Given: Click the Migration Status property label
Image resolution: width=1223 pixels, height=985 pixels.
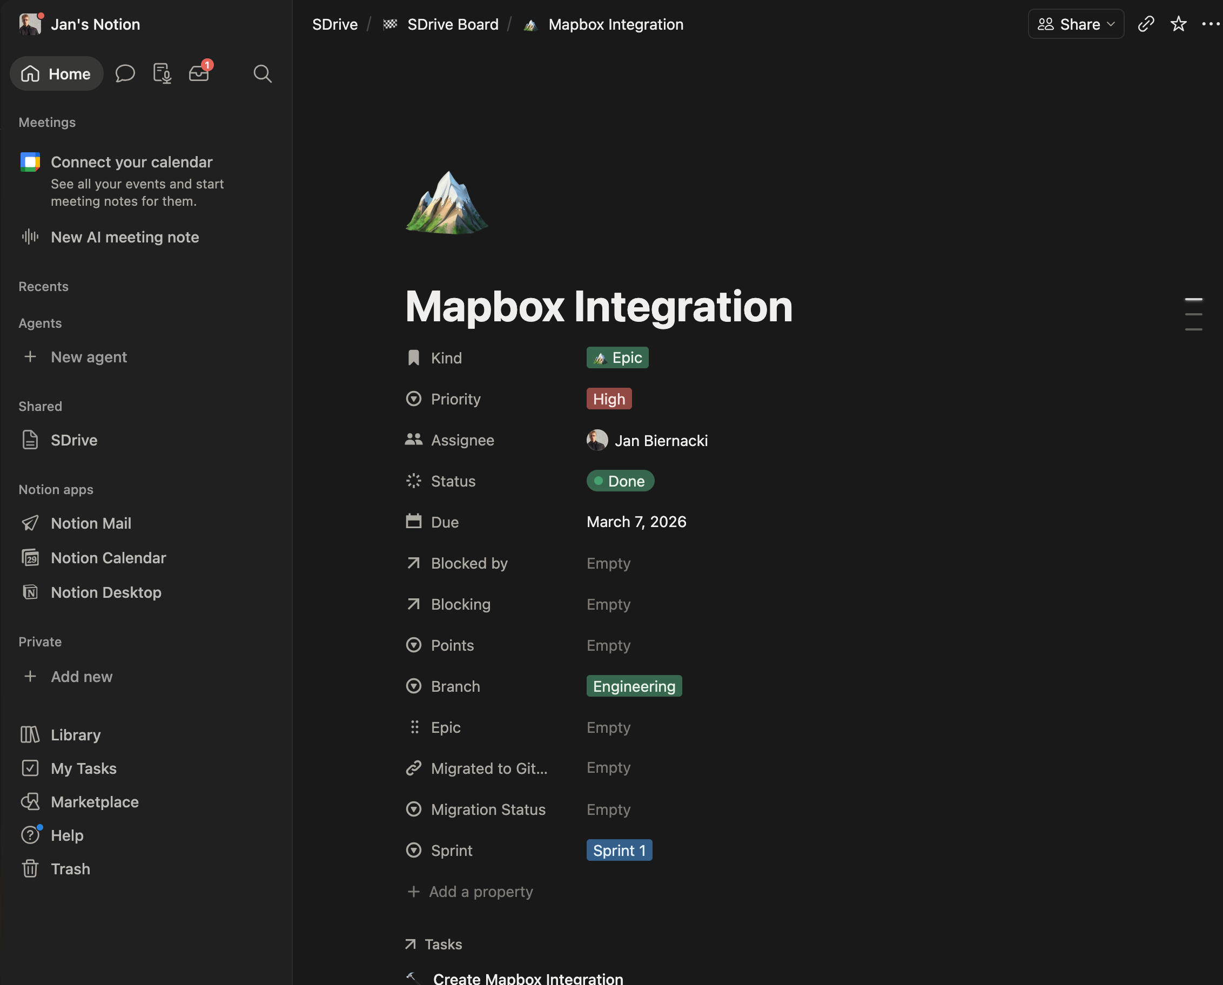Looking at the screenshot, I should click(x=488, y=809).
